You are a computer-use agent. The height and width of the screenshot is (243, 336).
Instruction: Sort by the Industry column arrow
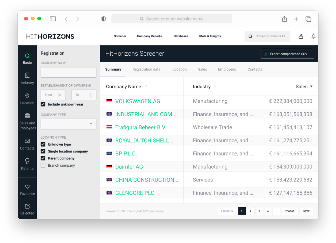tap(215, 87)
